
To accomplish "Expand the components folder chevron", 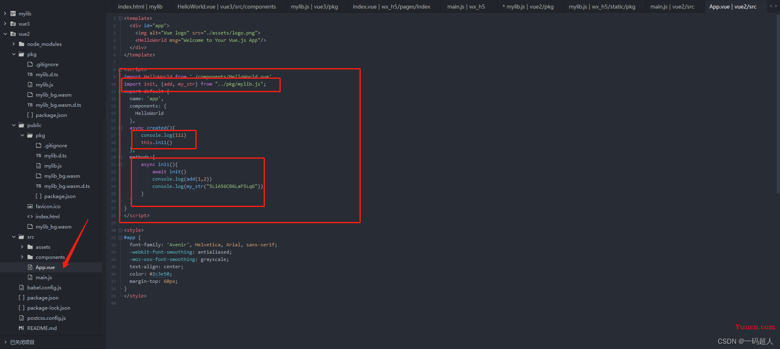I will (22, 257).
